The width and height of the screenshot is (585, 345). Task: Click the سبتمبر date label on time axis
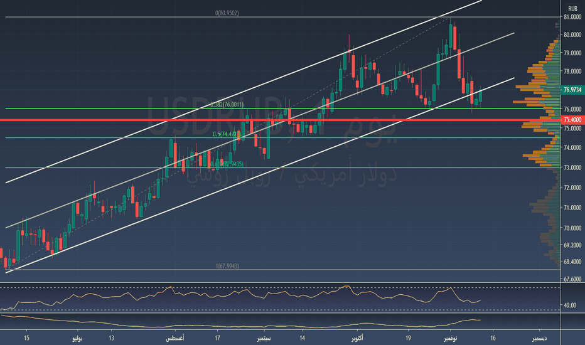(x=264, y=338)
